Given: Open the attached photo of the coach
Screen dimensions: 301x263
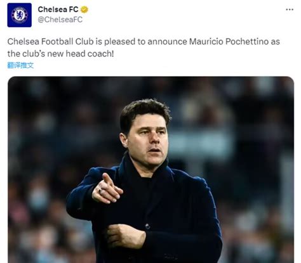Looking at the screenshot, I should coord(150,170).
